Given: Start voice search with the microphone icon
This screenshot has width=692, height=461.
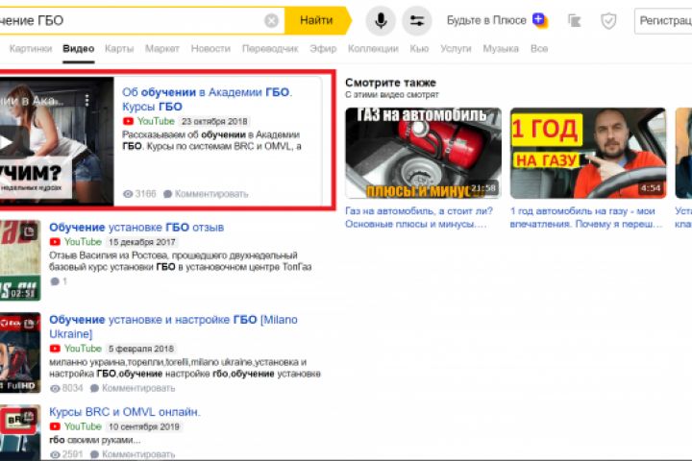Looking at the screenshot, I should [381, 21].
